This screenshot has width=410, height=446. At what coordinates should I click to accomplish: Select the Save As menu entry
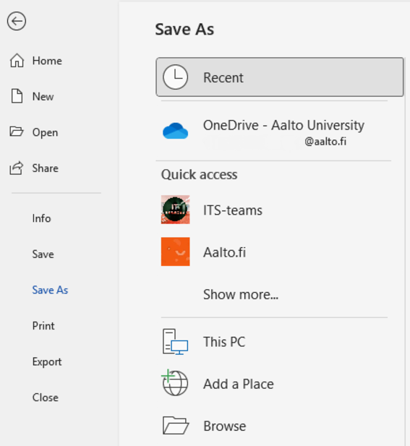(50, 290)
